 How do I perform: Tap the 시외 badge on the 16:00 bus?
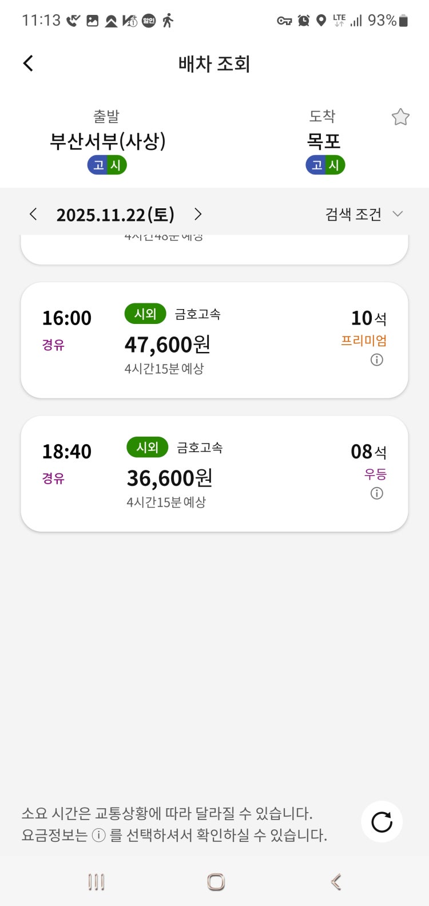[x=145, y=314]
